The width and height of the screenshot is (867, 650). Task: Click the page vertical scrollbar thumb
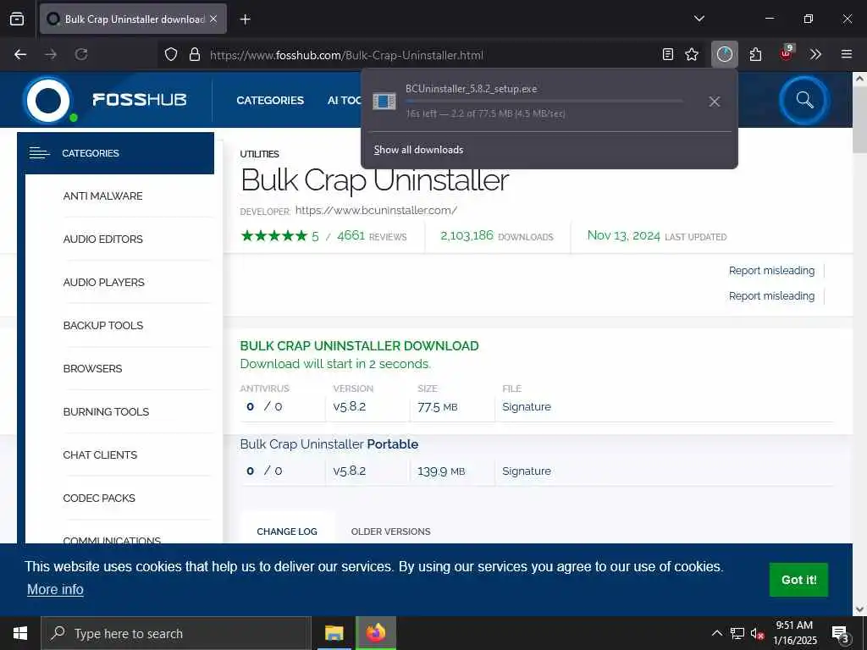coord(859,120)
